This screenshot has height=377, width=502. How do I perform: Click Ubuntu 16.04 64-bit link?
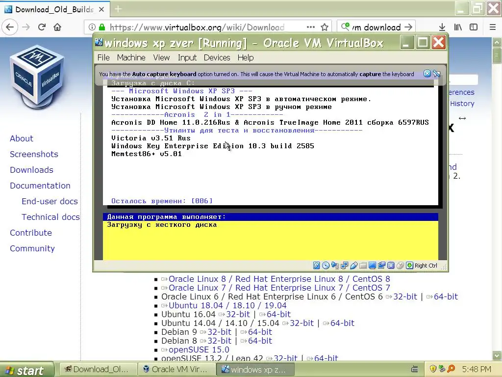coord(278,314)
